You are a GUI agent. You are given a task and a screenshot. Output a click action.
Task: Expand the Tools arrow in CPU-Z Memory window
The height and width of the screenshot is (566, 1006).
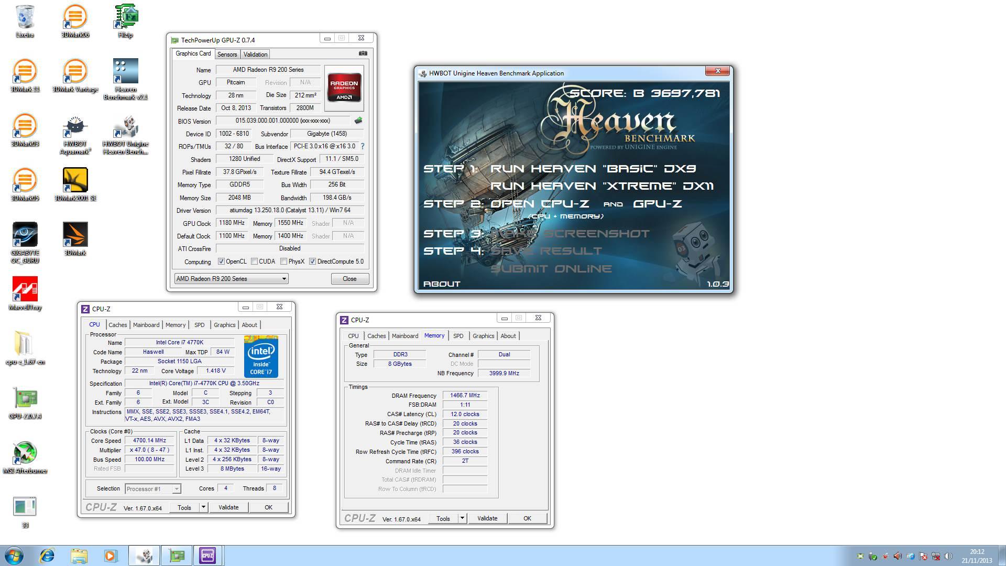click(x=462, y=518)
